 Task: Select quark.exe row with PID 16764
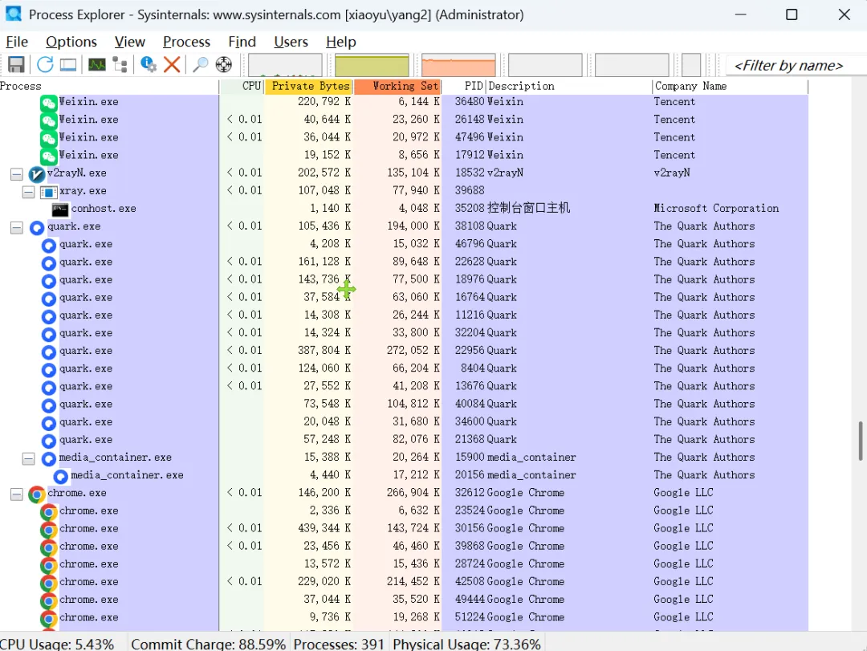(x=404, y=298)
